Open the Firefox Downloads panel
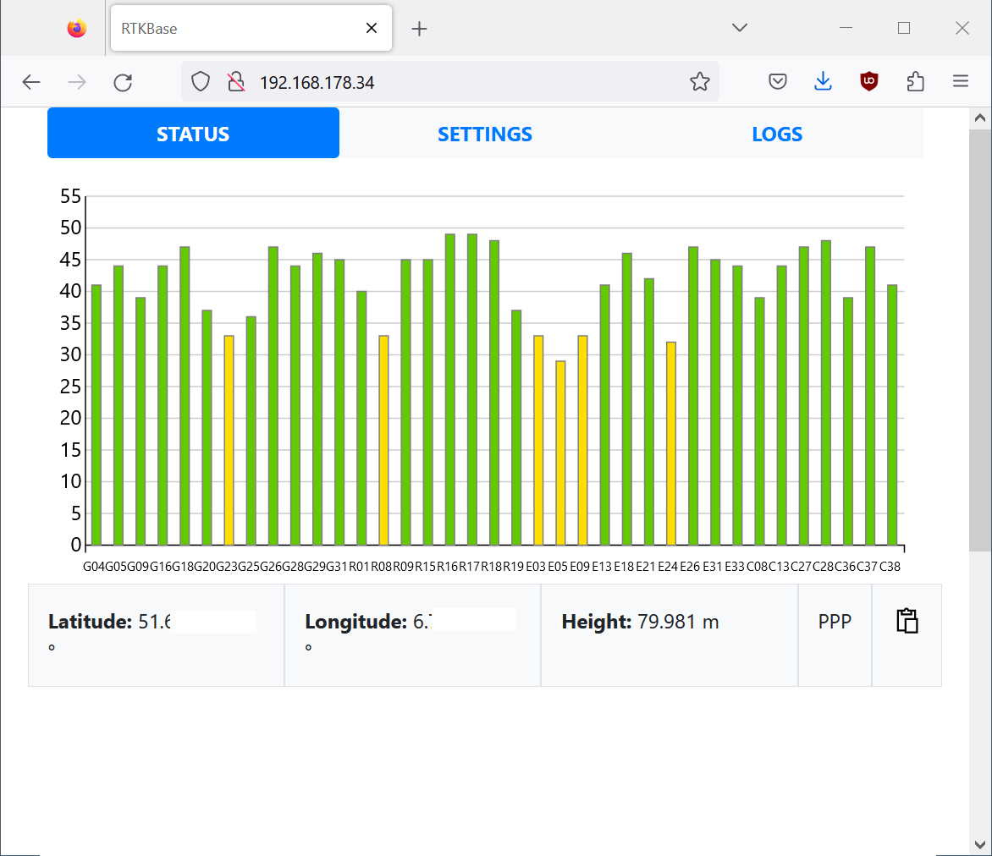 click(x=823, y=82)
